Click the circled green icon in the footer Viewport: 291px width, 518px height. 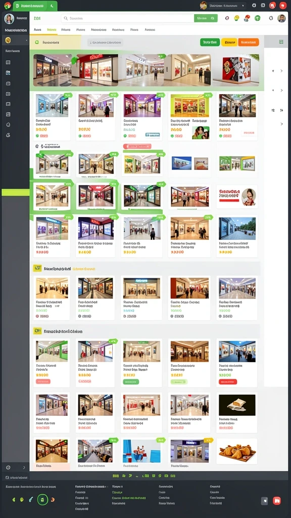[42, 500]
